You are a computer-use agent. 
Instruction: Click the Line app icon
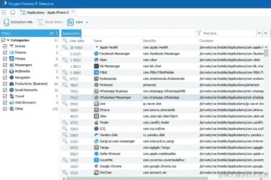pos(96,104)
